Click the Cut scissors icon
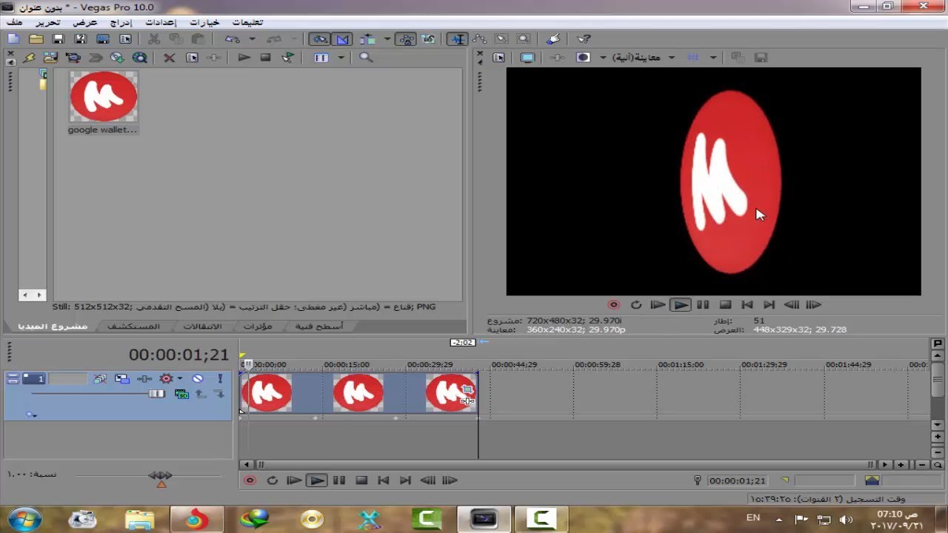This screenshot has width=948, height=533. [x=154, y=39]
